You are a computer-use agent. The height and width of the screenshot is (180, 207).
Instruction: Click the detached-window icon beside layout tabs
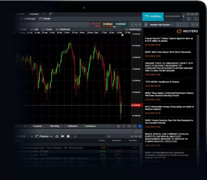[x=51, y=14]
